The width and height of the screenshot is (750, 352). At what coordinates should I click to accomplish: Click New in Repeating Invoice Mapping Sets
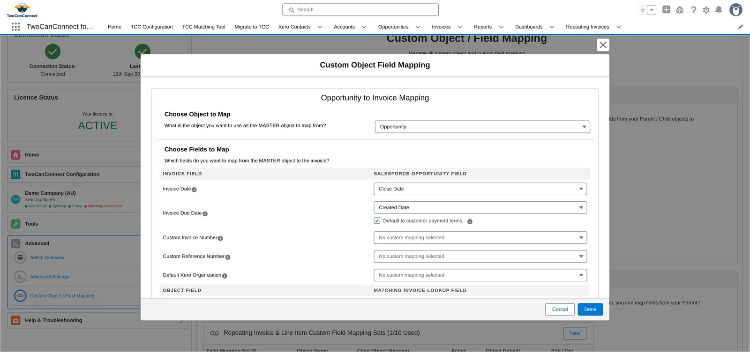coord(575,333)
